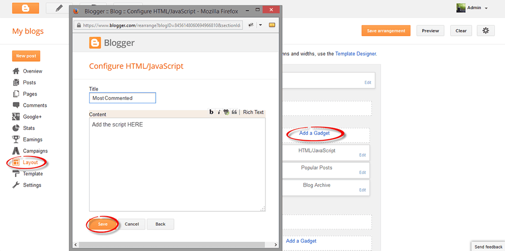The width and height of the screenshot is (505, 251).
Task: Open the Firefox address bar dropdown arrow
Action: pos(260,25)
